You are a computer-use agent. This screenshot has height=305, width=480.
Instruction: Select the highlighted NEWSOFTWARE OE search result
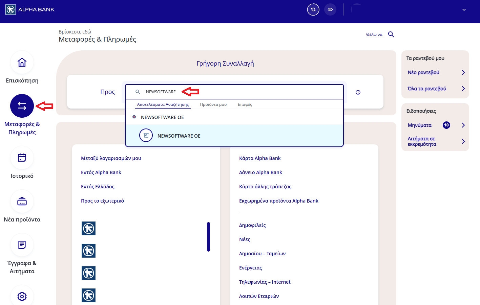coord(179,136)
